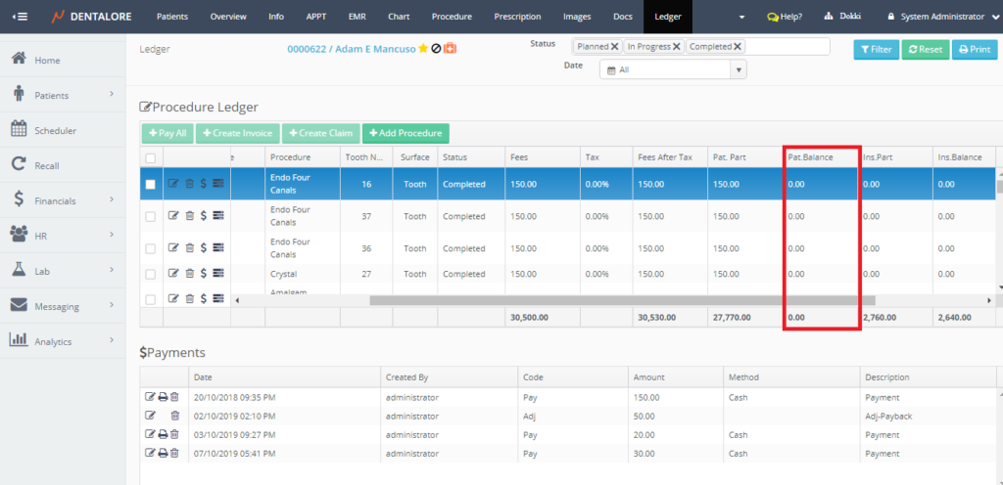Screen dimensions: 1003x485
Task: Click dollar pay icon for tooth 36 row
Action: point(203,248)
